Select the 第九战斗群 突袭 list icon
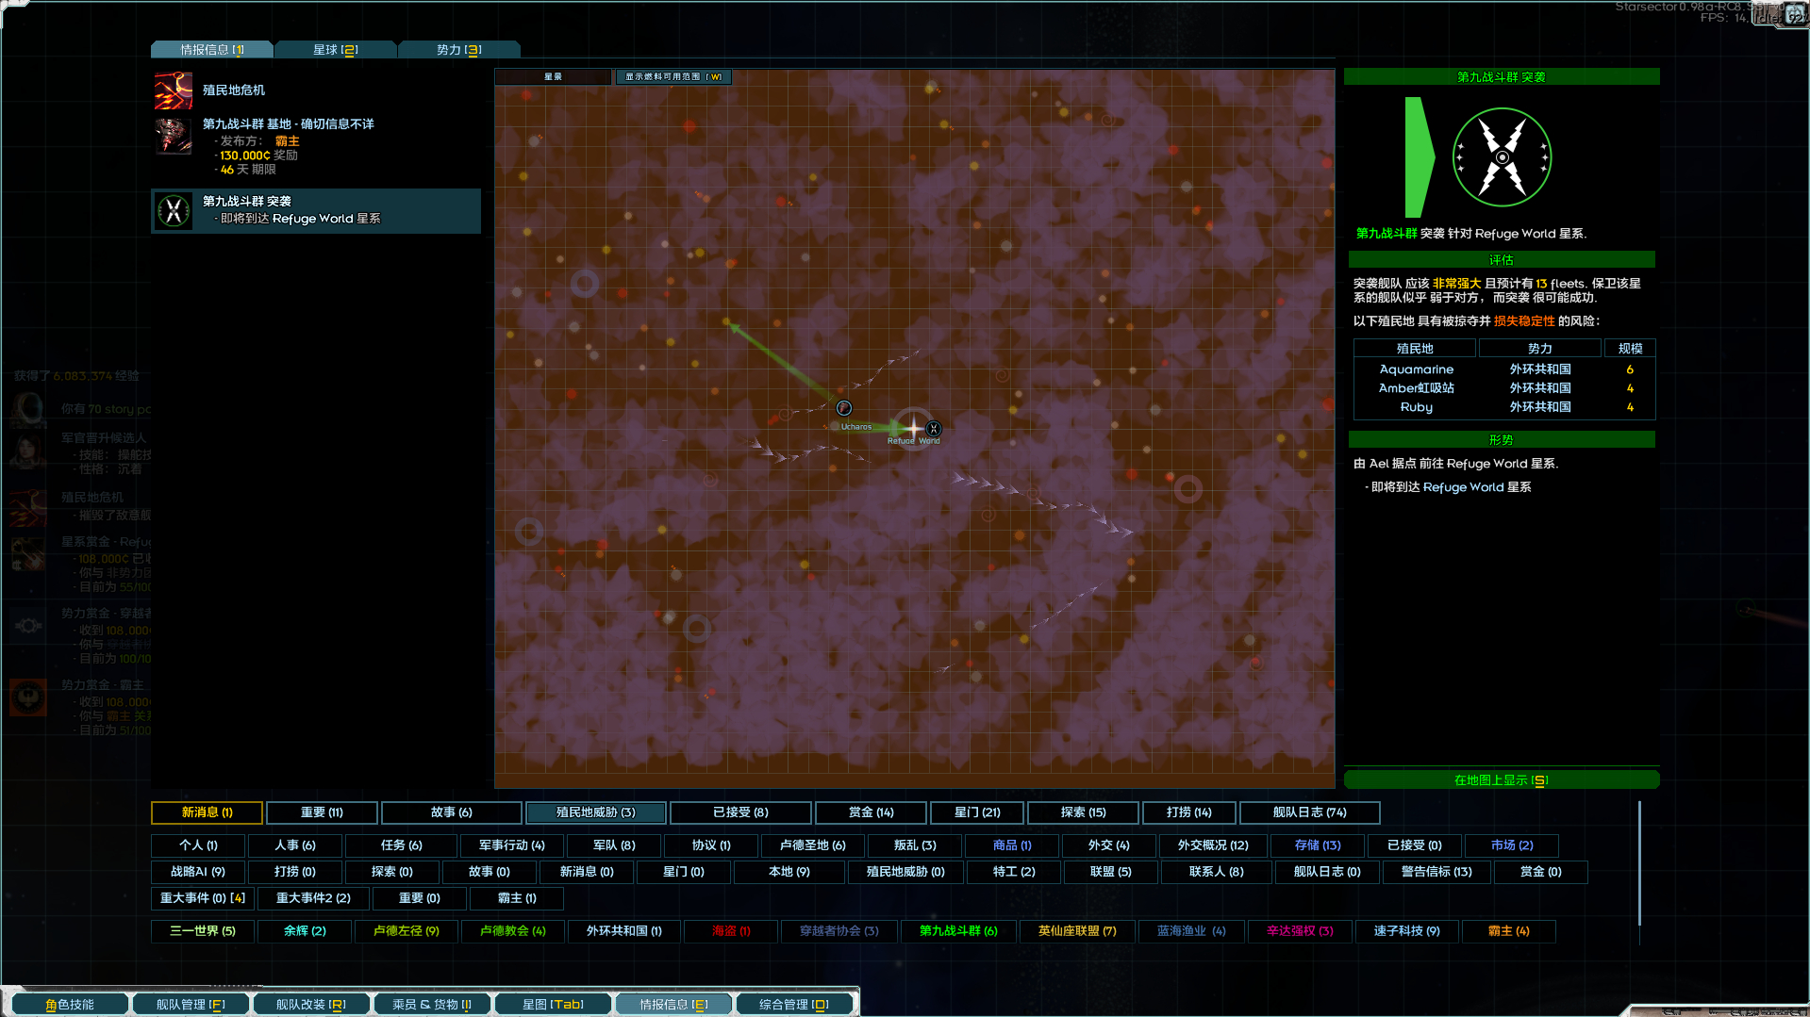This screenshot has height=1017, width=1810. tap(174, 210)
